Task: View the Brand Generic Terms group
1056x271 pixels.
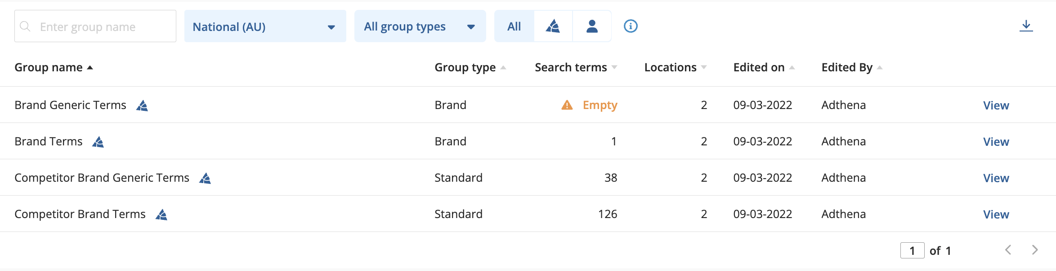Action: coord(996,105)
